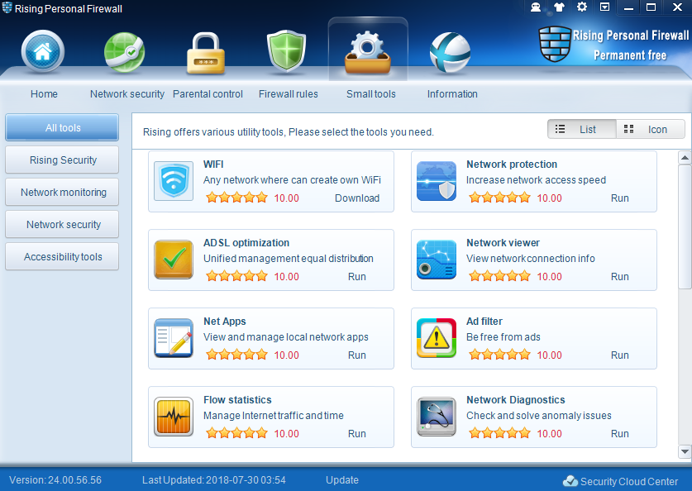Click the Rising shield icon in title bar
This screenshot has width=692, height=491.
point(7,7)
